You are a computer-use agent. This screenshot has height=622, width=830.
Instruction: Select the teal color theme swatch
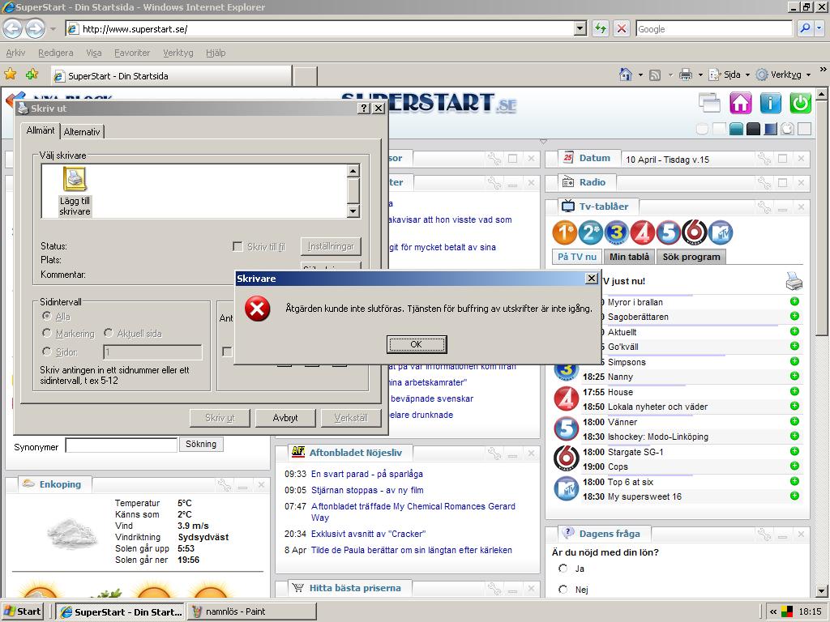tap(736, 129)
